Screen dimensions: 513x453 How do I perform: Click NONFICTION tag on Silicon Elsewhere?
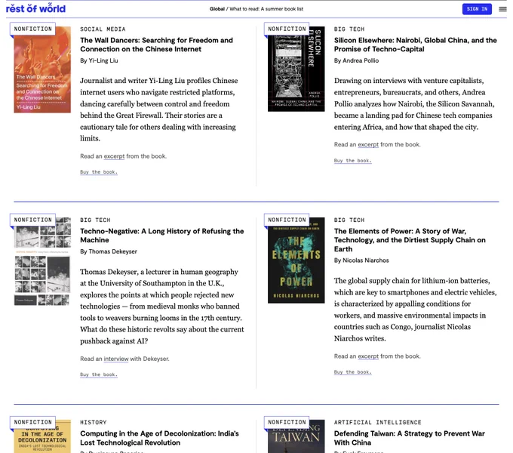287,29
